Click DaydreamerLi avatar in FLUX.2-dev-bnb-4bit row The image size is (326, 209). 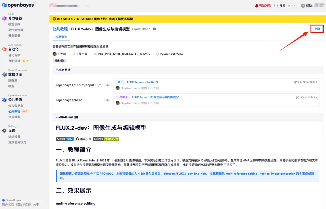click(118, 88)
